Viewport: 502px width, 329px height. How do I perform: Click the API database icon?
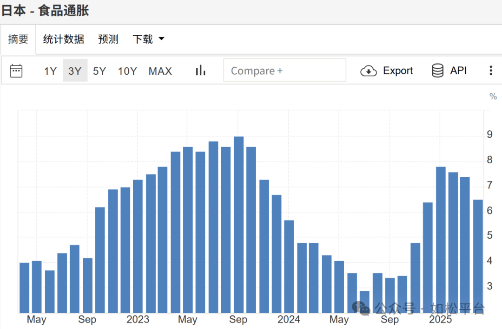pos(437,71)
